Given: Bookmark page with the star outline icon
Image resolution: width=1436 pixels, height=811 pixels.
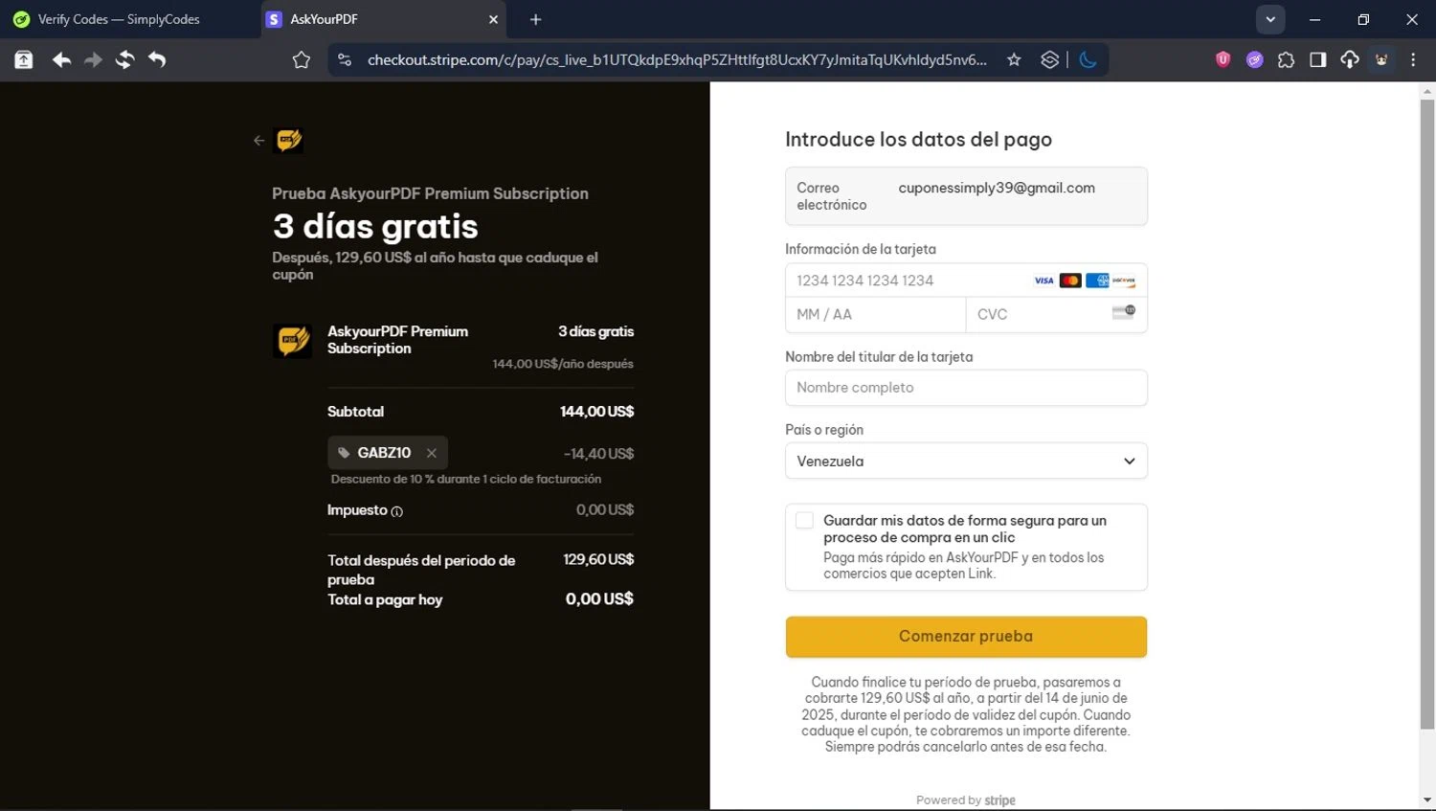Looking at the screenshot, I should 302,60.
